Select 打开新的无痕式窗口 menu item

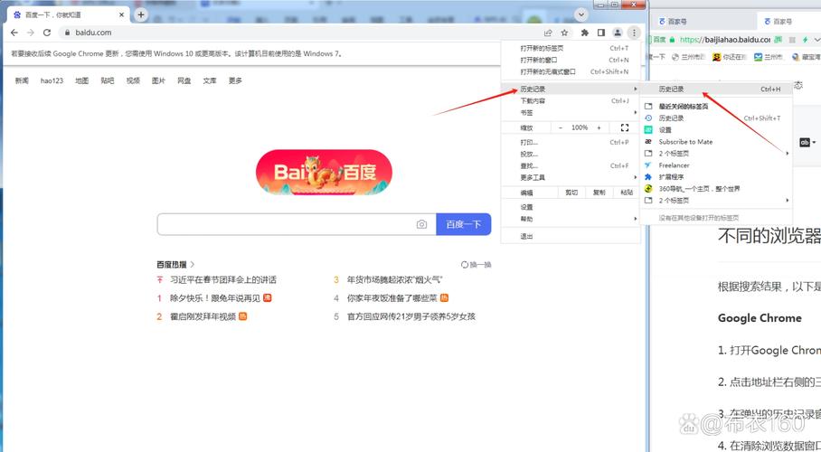(571, 71)
